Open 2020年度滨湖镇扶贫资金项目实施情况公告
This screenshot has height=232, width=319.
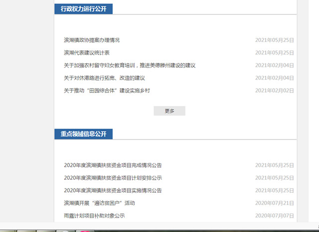coord(113,191)
